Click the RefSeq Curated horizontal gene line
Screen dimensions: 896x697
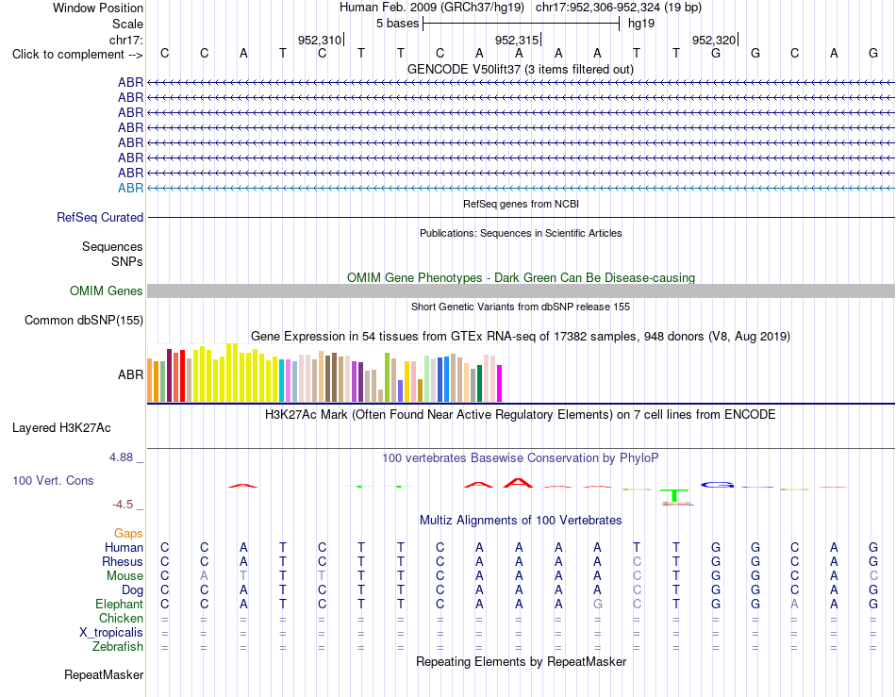(521, 218)
